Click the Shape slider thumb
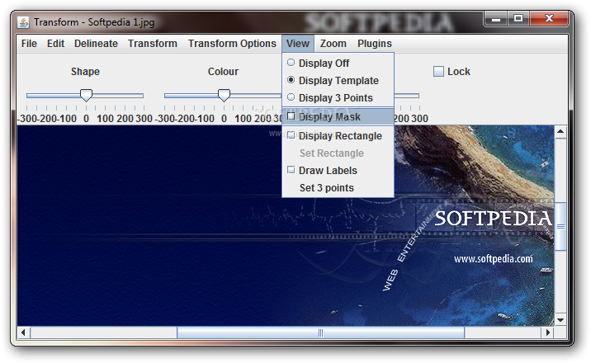The width and height of the screenshot is (591, 363). (x=87, y=95)
